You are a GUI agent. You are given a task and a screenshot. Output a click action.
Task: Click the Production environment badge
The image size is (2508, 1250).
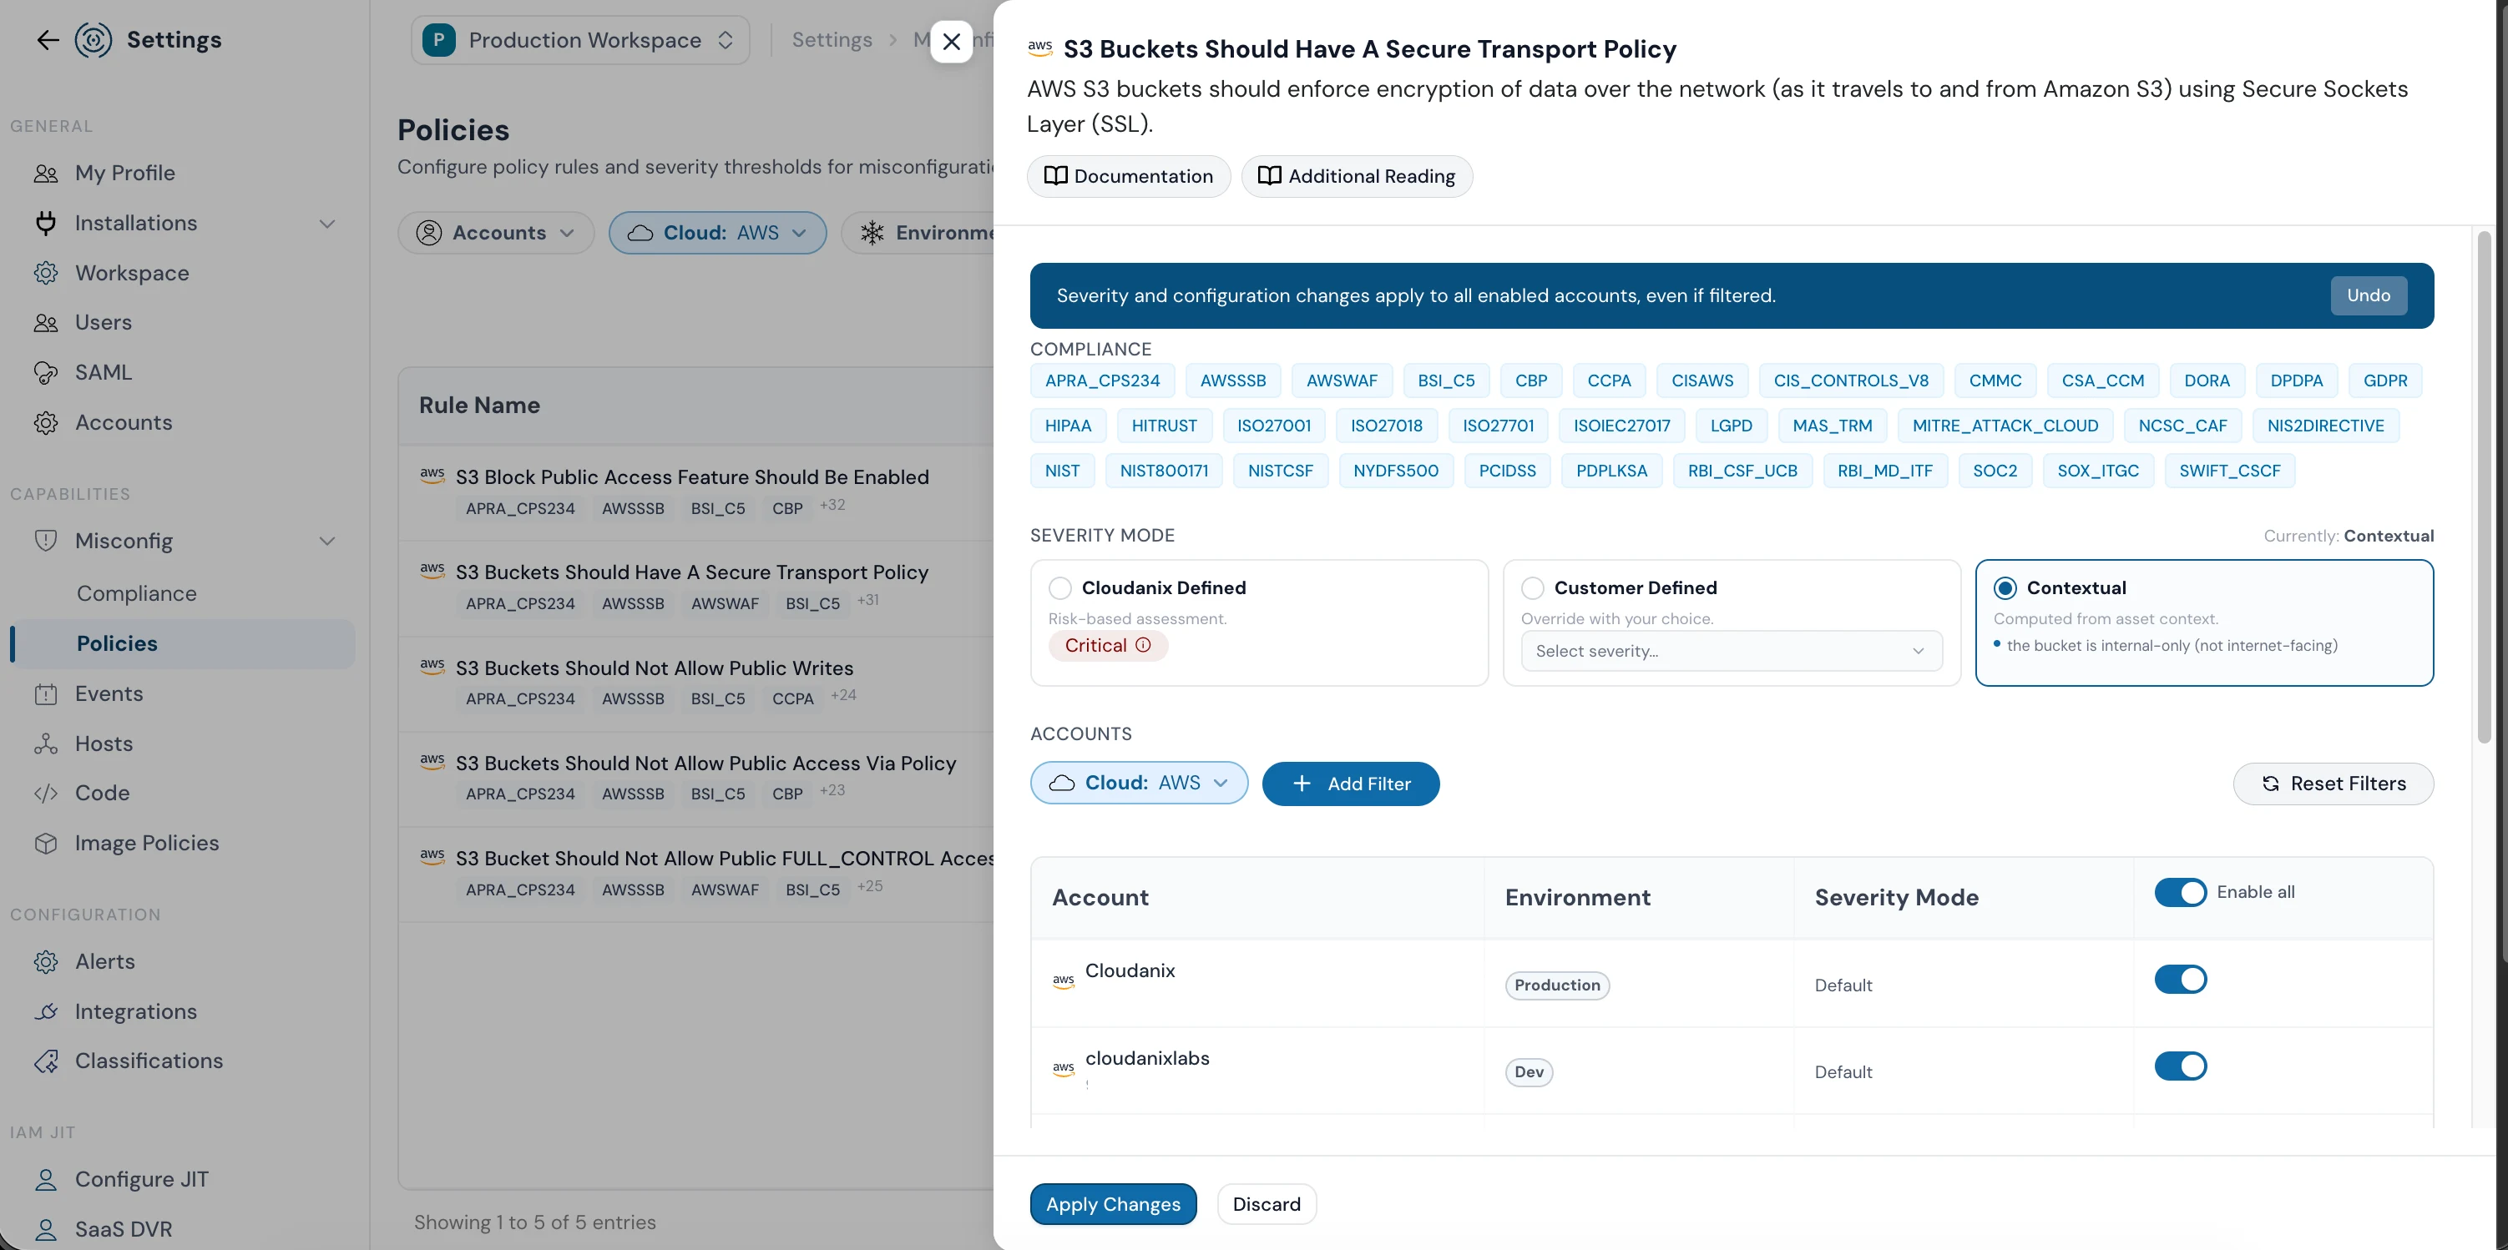1557,985
